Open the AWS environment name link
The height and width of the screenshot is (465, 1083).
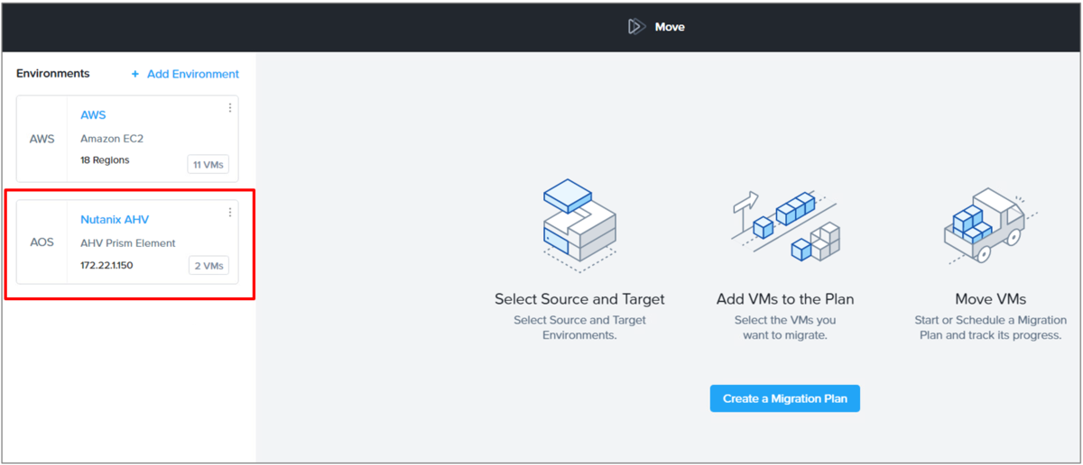(x=93, y=115)
